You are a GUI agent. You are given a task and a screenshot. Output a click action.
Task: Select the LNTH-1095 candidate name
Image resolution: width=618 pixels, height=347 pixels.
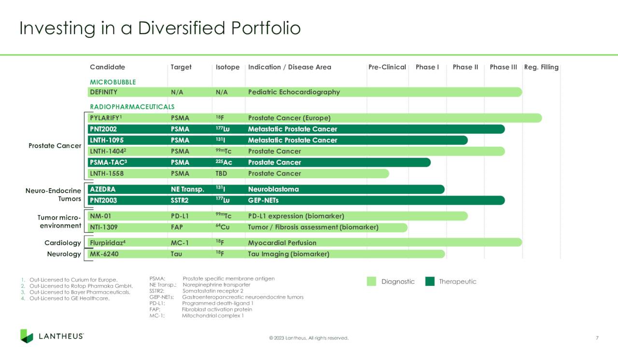click(x=107, y=140)
